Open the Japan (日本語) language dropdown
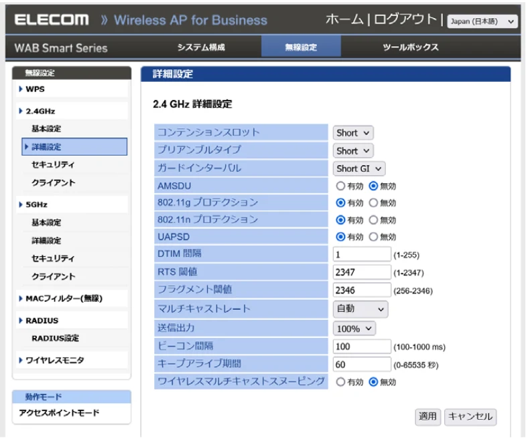The image size is (526, 440). coord(482,21)
